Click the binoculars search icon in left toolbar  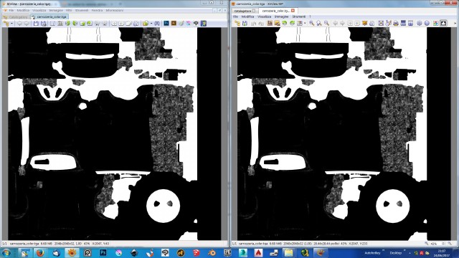tap(157, 23)
